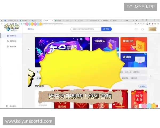This screenshot has width=160, height=128.
Task: Select the 互联网IT industry filter tag
Action: pos(134,78)
